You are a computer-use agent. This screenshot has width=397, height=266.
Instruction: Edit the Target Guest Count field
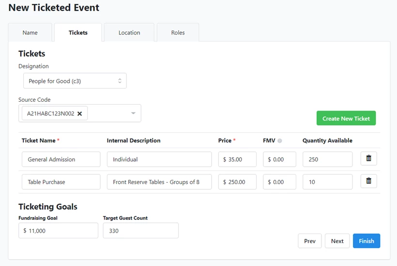point(140,231)
